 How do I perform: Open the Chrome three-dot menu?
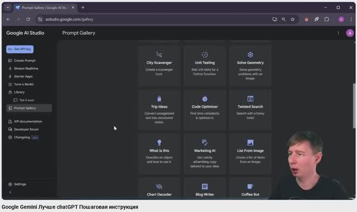point(351,19)
